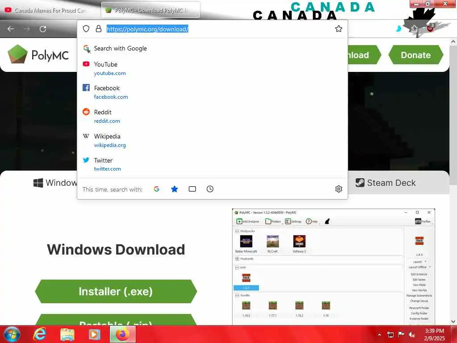Search with the Google engine icon in the search bar

157,189
